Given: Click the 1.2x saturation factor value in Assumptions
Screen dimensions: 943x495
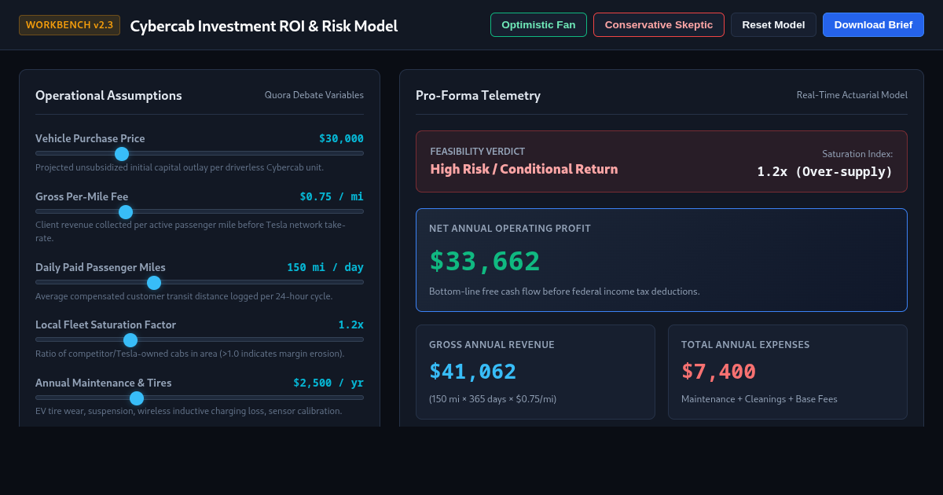Looking at the screenshot, I should pyautogui.click(x=351, y=324).
